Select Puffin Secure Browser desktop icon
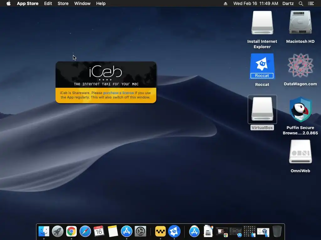This screenshot has height=240, width=321. (x=300, y=109)
